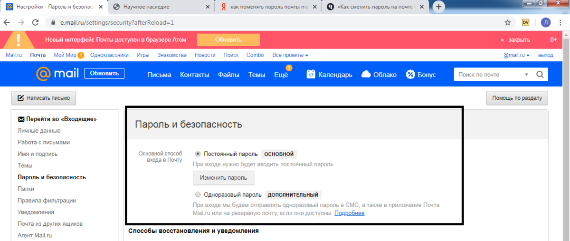Open Почта из других ящиков section
570x241 pixels.
click(50, 224)
